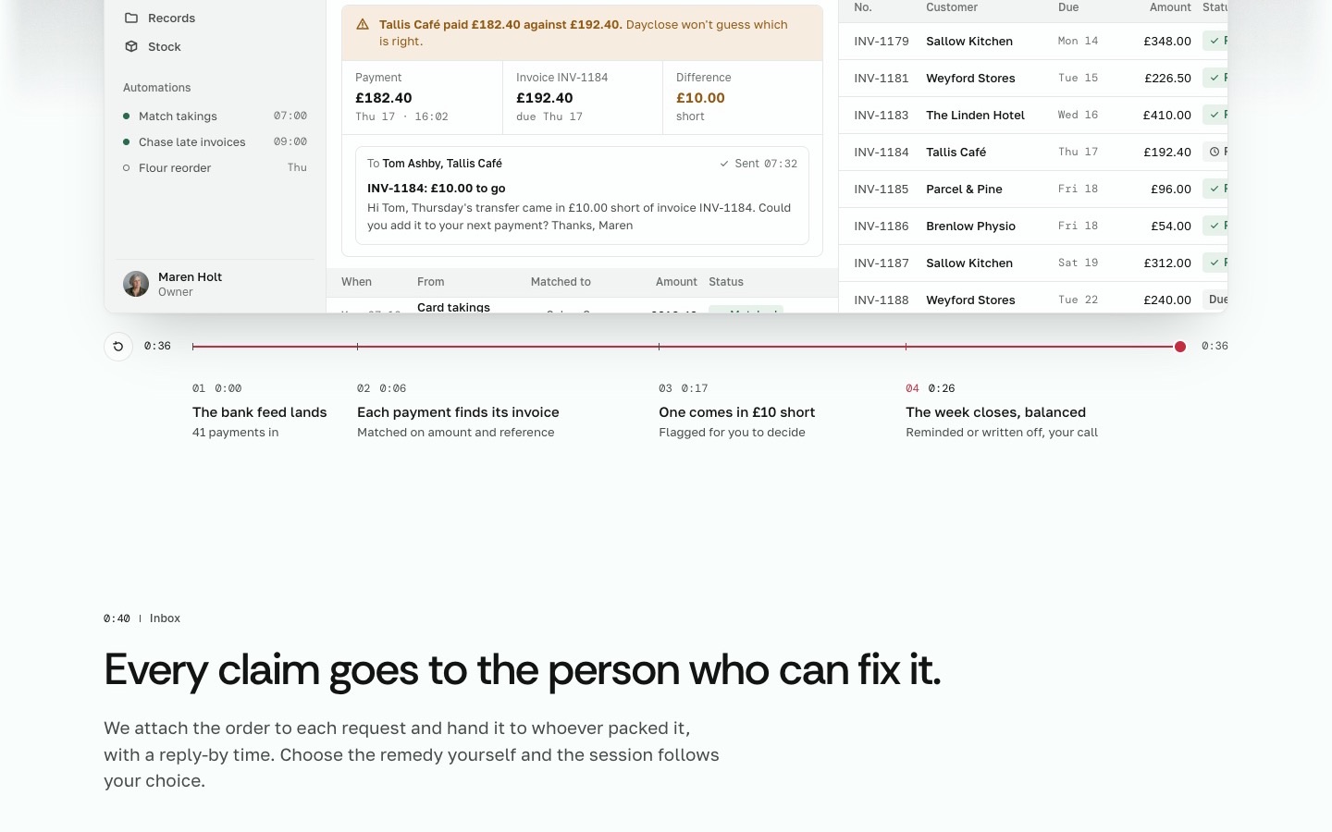Click the Customer column header
The width and height of the screenshot is (1332, 832).
click(952, 7)
